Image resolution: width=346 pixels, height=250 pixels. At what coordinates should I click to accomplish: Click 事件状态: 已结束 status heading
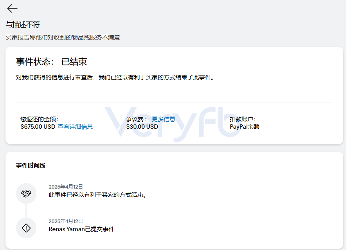click(x=51, y=61)
